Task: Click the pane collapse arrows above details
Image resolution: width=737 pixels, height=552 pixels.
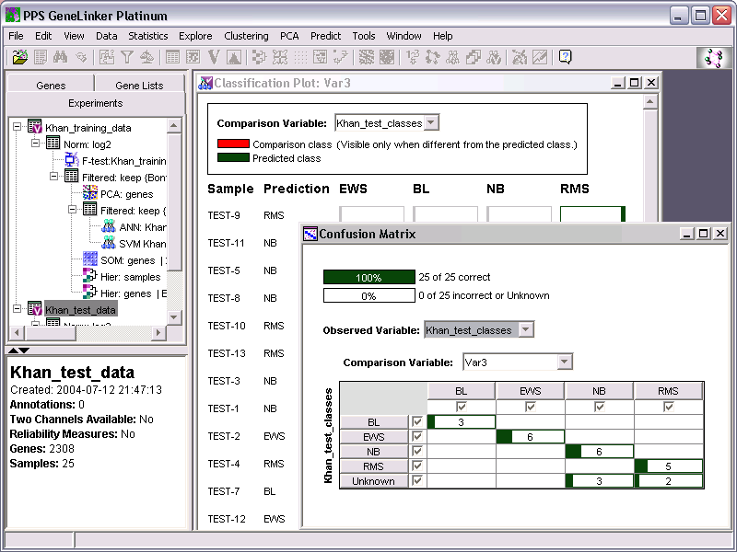Action: point(18,351)
